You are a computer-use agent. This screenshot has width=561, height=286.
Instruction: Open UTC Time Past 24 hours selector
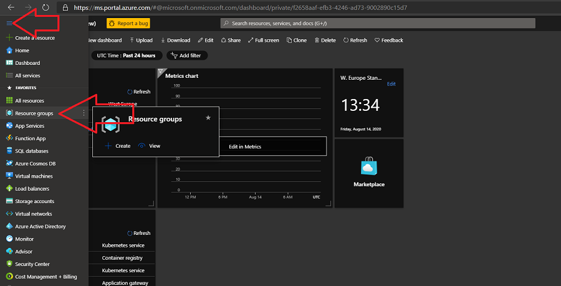(x=125, y=55)
